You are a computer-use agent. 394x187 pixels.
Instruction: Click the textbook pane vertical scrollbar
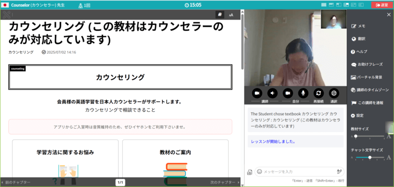[242, 41]
